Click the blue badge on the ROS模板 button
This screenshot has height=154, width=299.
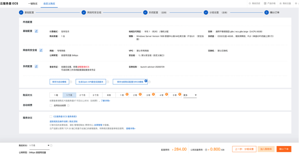click(146, 81)
